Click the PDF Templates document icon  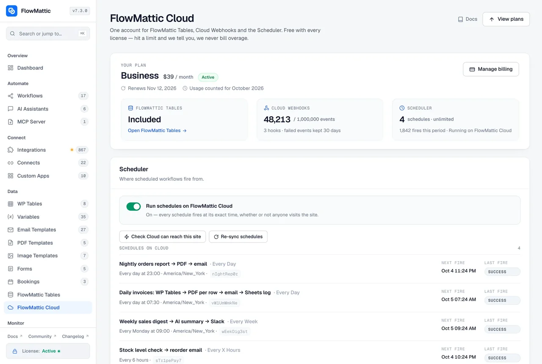tap(11, 243)
